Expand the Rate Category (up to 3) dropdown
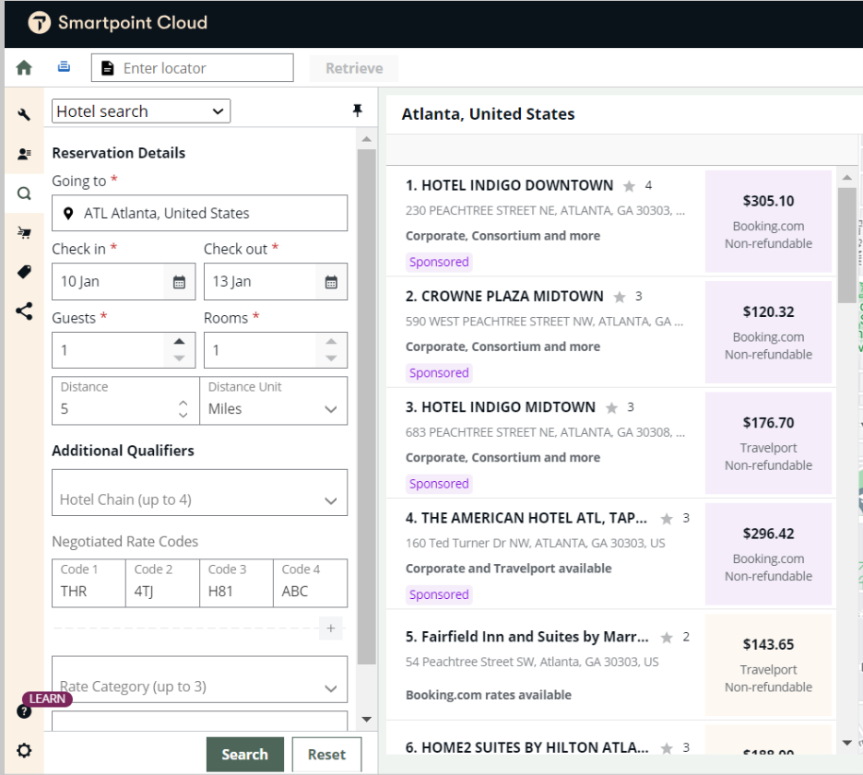 click(x=200, y=679)
